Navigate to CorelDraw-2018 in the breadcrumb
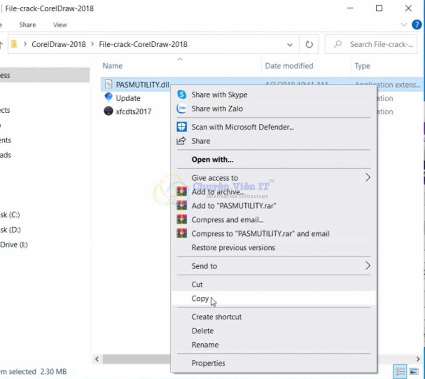The height and width of the screenshot is (379, 425). click(x=59, y=44)
